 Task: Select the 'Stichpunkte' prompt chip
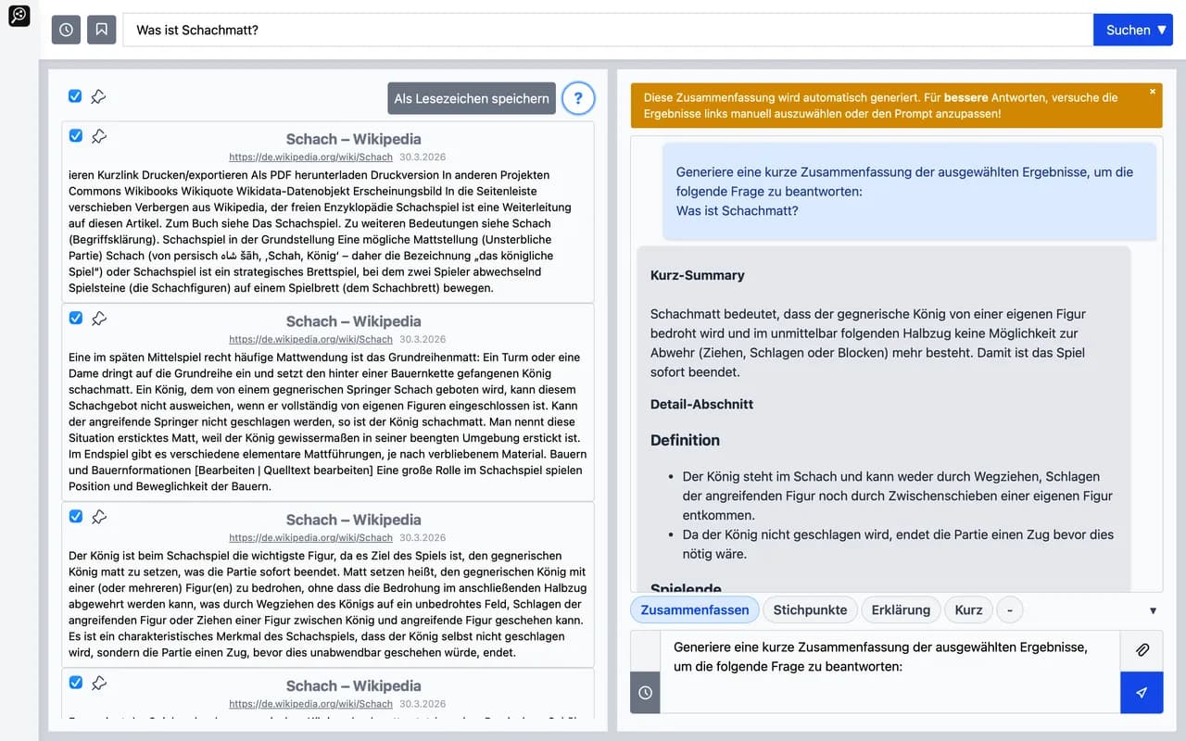point(810,609)
